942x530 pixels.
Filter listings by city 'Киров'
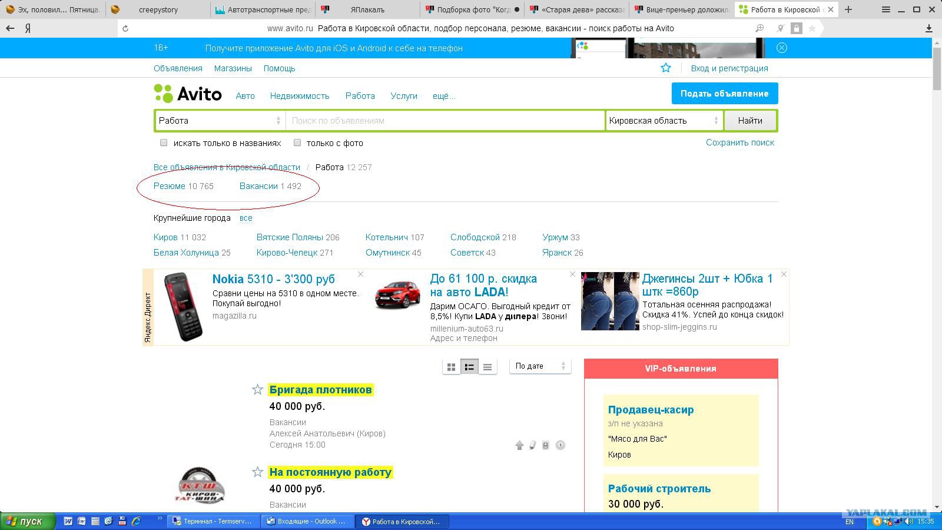(165, 237)
